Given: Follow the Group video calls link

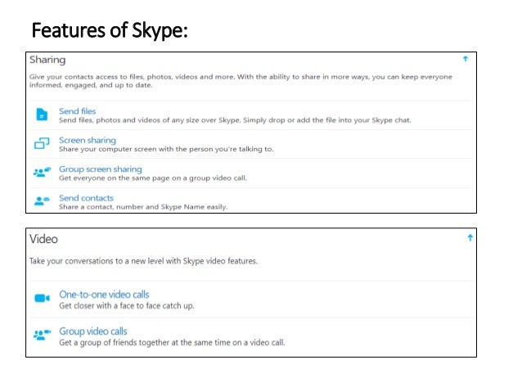Looking at the screenshot, I should 92,331.
